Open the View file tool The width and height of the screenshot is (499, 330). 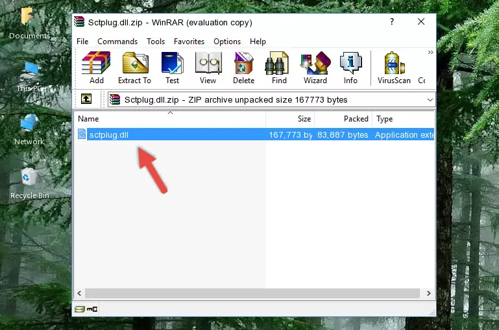[208, 68]
